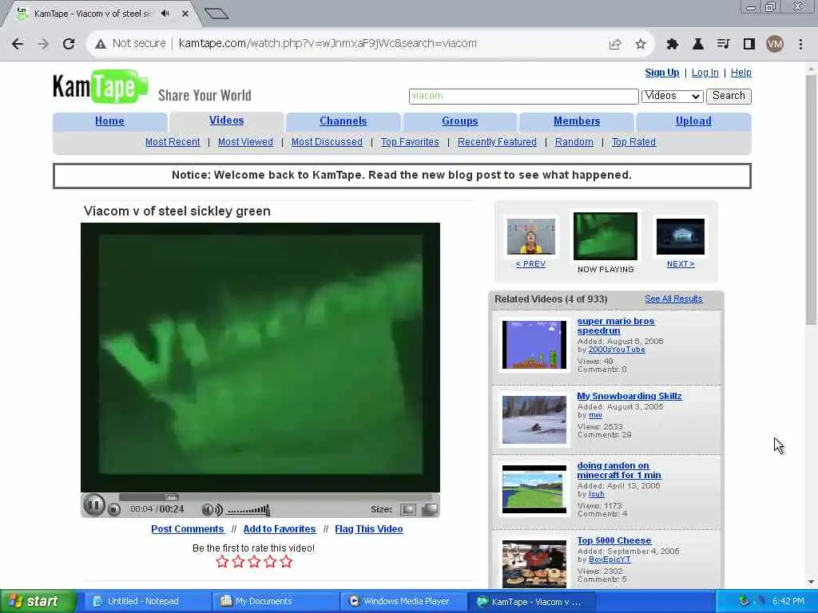Share this page via the share icon
This screenshot has height=613, width=818.
coord(615,45)
